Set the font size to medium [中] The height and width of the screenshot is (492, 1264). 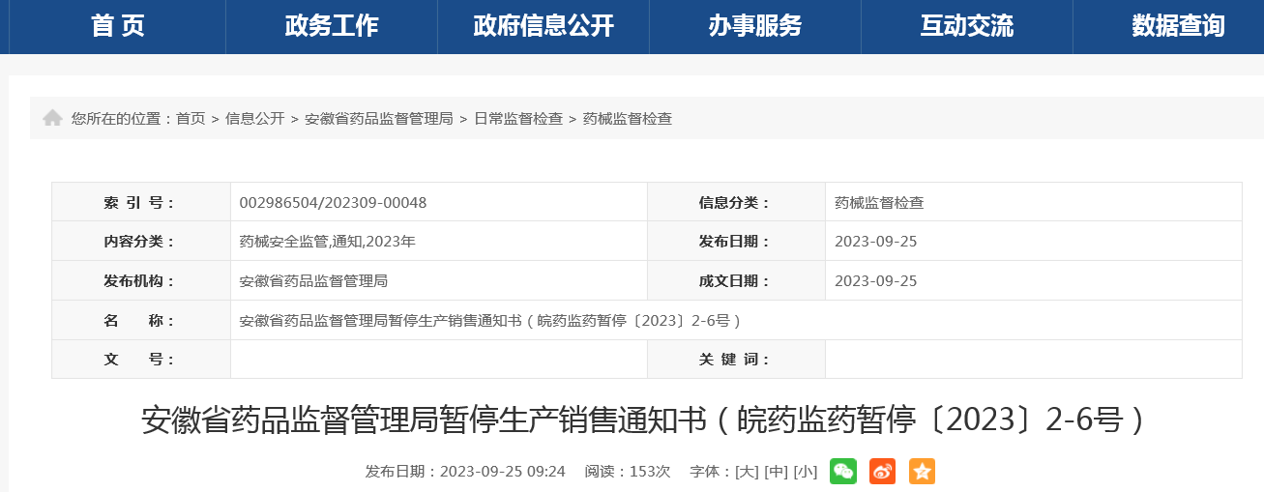(776, 472)
